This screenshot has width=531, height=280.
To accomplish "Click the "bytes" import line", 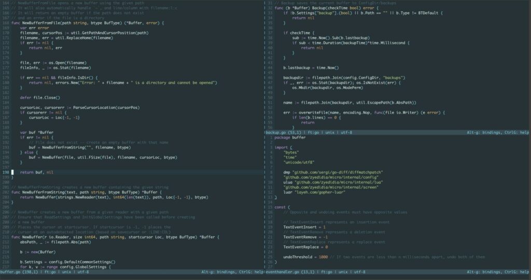I will coord(291,152).
